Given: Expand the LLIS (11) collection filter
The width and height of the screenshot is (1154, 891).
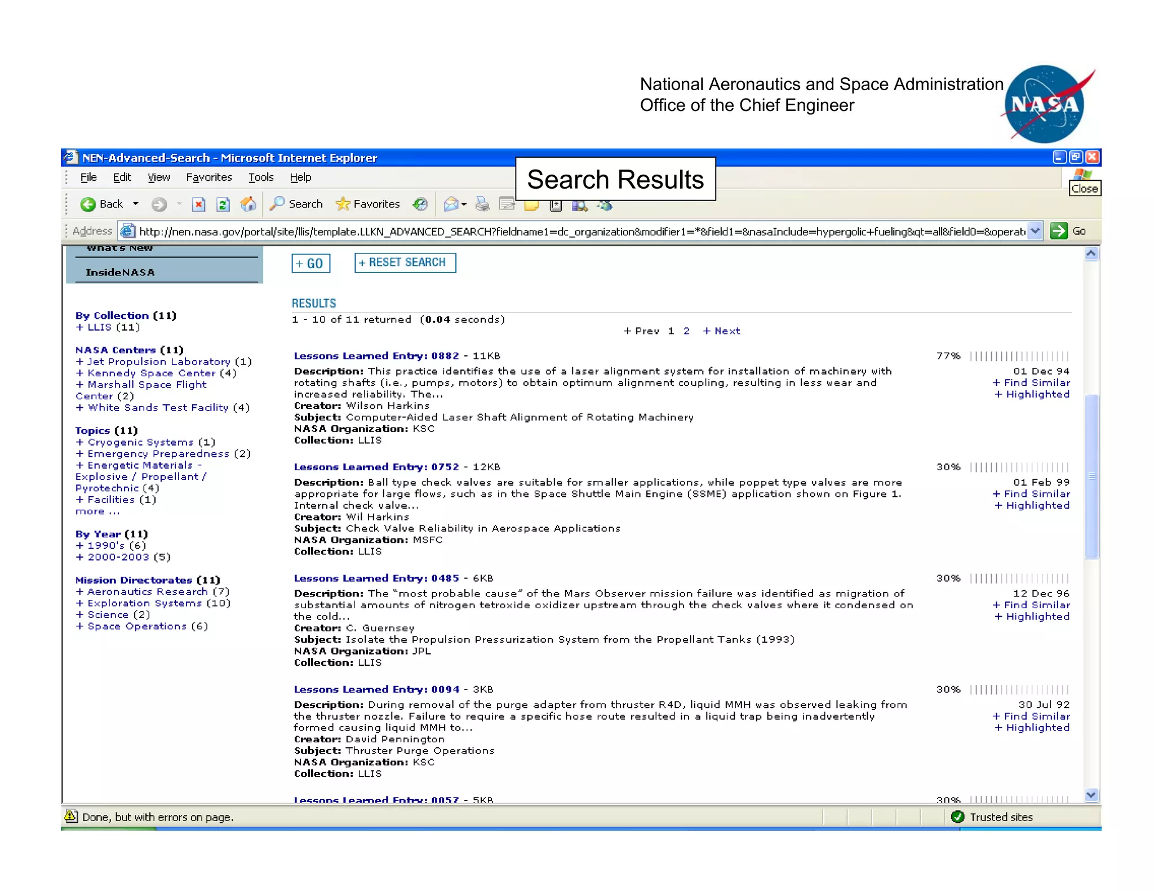Looking at the screenshot, I should pyautogui.click(x=108, y=327).
